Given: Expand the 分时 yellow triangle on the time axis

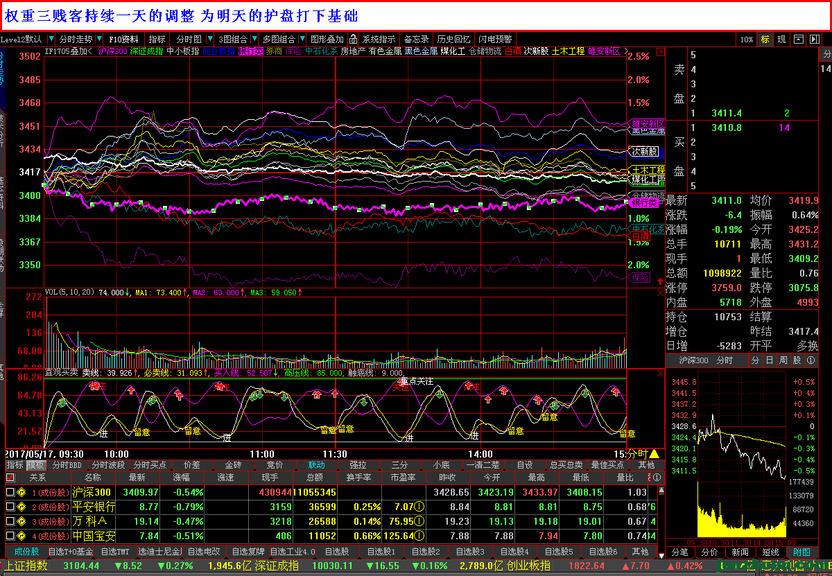Looking at the screenshot, I should tap(654, 454).
